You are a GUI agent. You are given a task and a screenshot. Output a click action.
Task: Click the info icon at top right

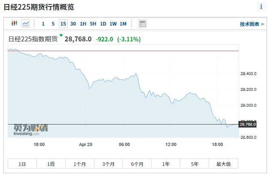pyautogui.click(x=261, y=6)
